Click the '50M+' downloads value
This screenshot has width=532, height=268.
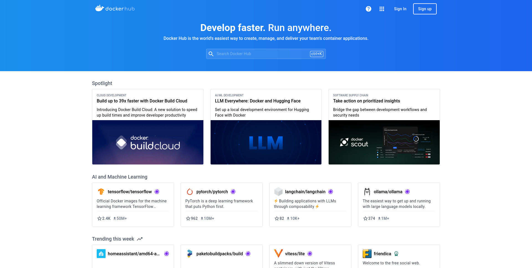(122, 218)
